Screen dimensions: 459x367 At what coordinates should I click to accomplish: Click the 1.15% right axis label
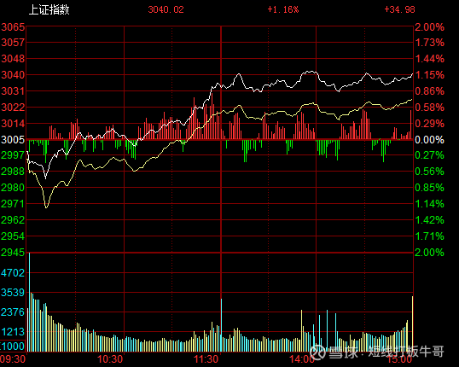pyautogui.click(x=429, y=75)
